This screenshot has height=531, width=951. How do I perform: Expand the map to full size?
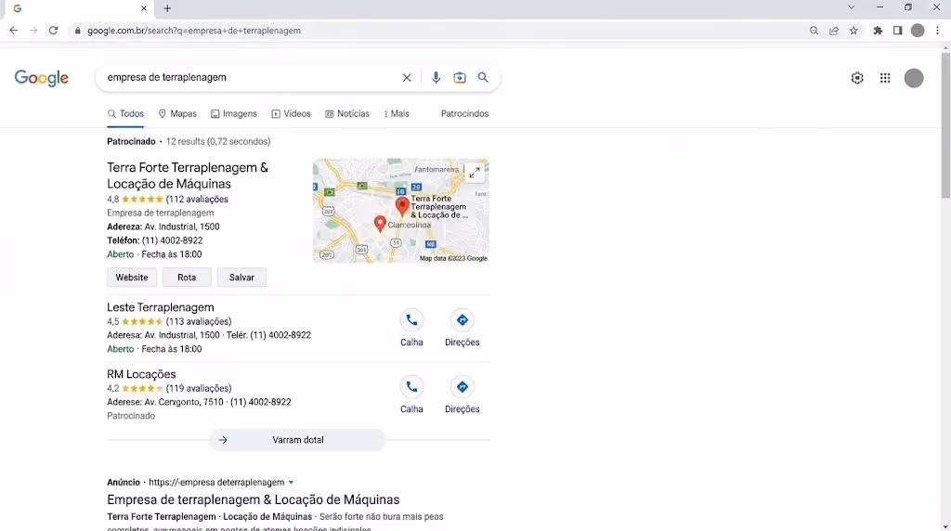click(475, 173)
